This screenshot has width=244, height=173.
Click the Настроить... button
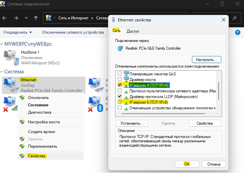[206, 60]
